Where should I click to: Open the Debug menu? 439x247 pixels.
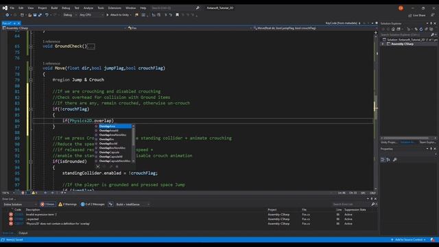(66, 8)
